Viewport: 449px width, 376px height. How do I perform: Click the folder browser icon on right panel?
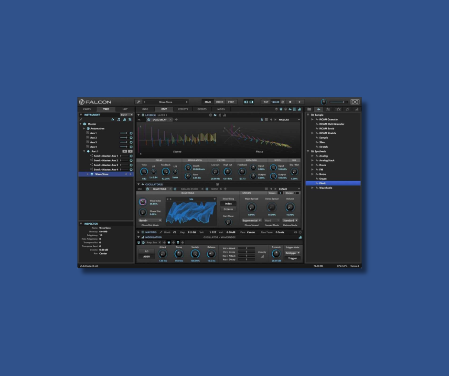[310, 109]
